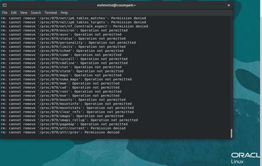This screenshot has width=262, height=166.
Task: Open the View menu
Action: click(x=24, y=13)
